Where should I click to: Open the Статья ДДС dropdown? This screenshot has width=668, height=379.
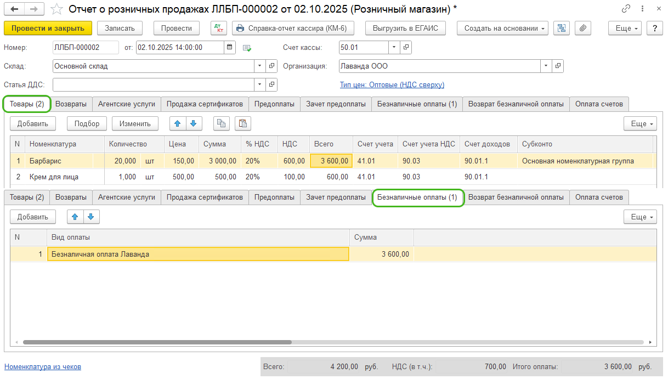[259, 85]
